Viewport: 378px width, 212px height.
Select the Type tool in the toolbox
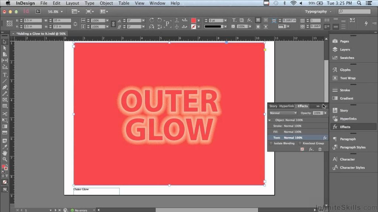point(5,75)
